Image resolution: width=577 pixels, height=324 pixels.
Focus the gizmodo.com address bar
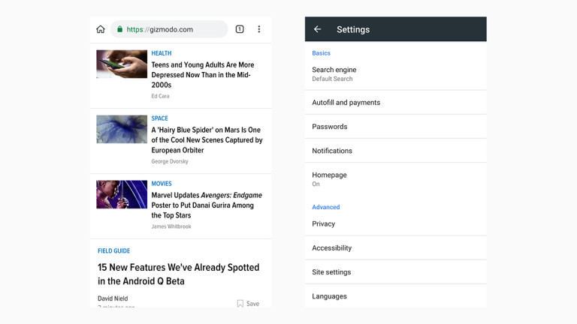click(x=169, y=29)
